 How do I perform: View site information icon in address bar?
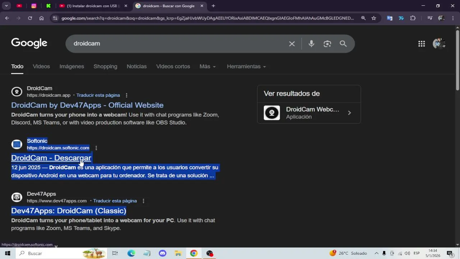click(55, 18)
